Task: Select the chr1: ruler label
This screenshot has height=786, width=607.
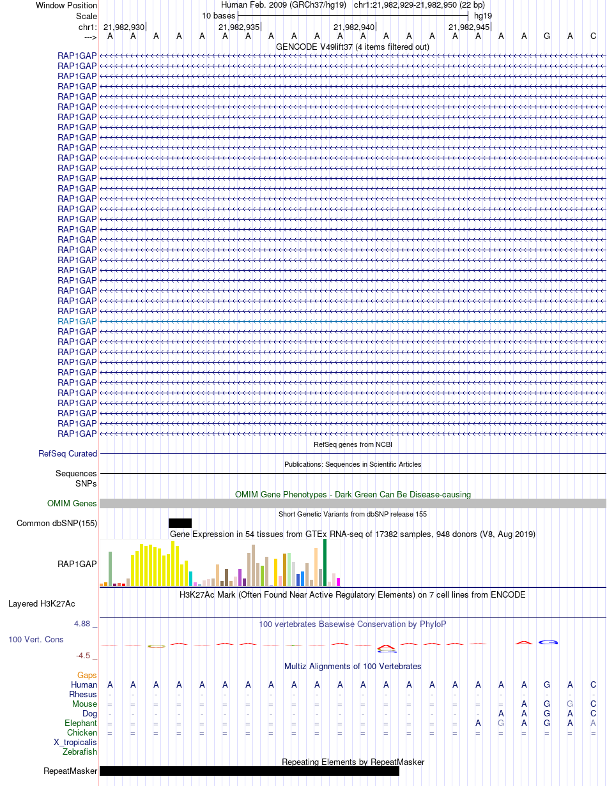Action: pos(88,27)
